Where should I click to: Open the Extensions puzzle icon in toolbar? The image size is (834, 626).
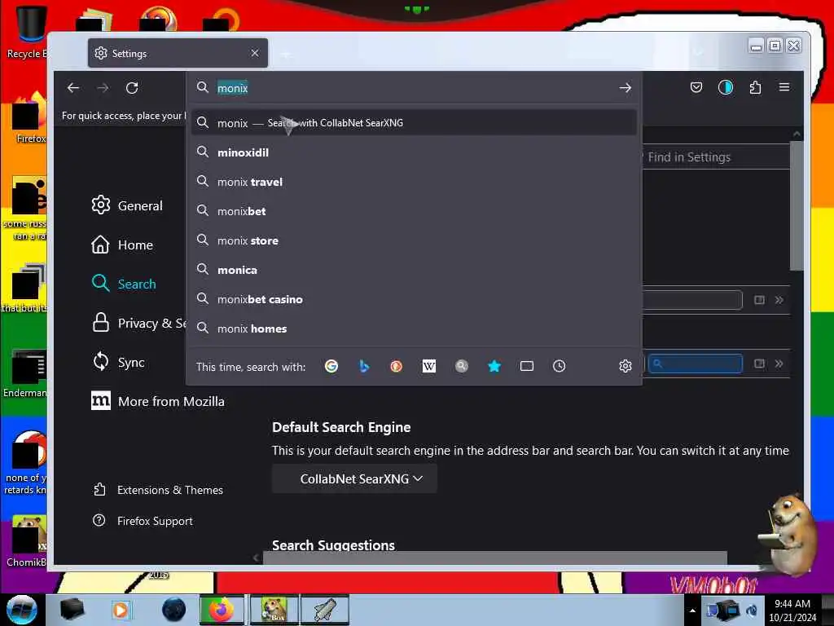(x=755, y=87)
